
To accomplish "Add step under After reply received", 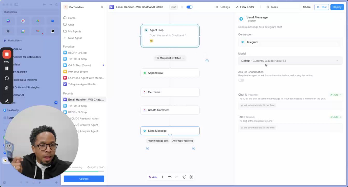I will (193, 148).
